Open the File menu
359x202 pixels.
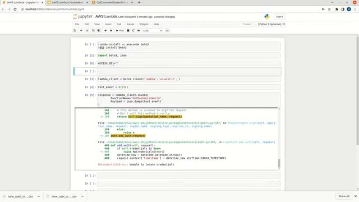pyautogui.click(x=77, y=24)
